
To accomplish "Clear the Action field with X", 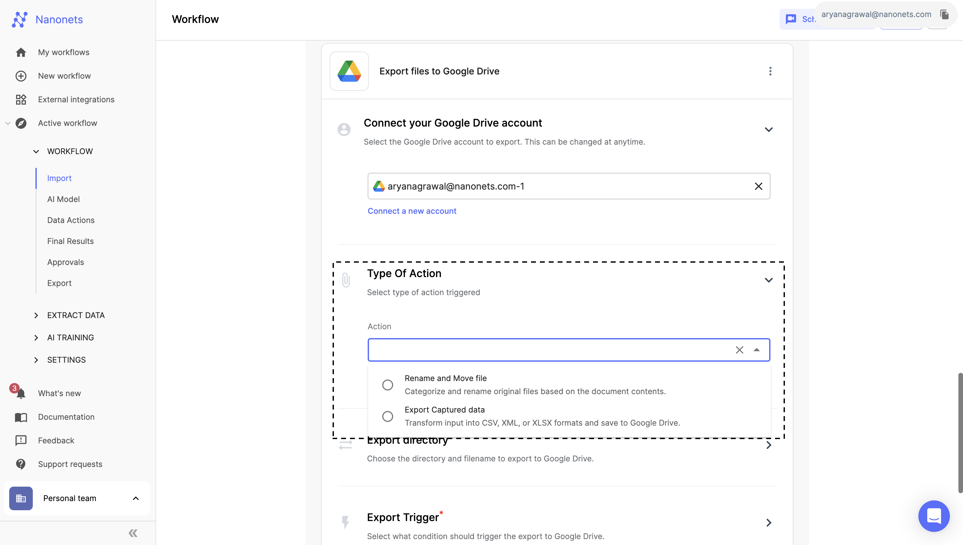I will point(740,350).
